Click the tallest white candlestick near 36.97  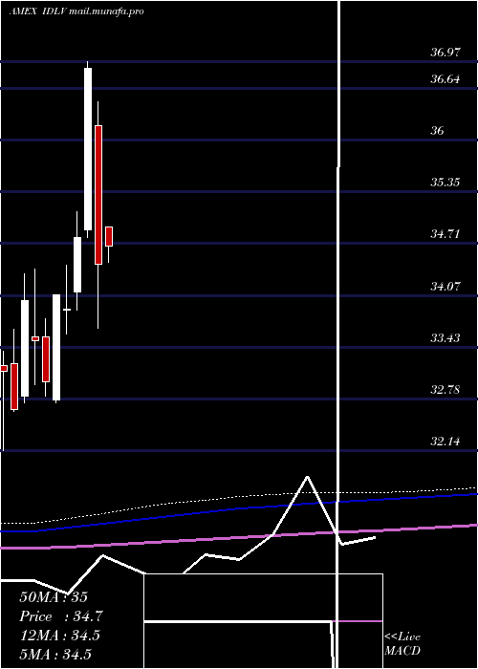[88, 149]
